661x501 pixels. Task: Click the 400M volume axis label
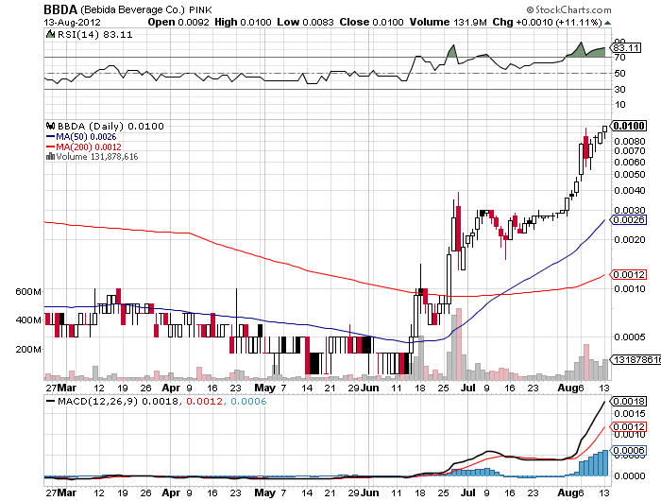28,320
